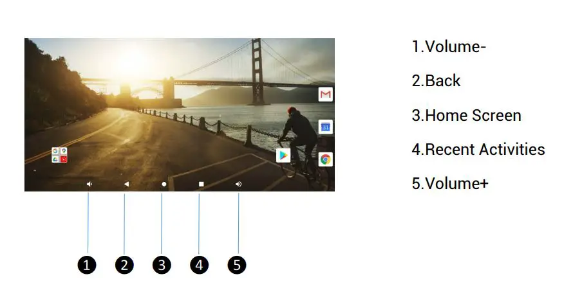Screen dimensions: 564x297
Task: Click the numbered circle 2 callout
Action: [124, 265]
